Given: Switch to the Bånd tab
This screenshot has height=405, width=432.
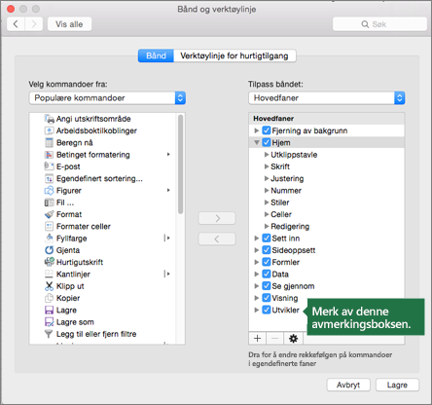Looking at the screenshot, I should coord(156,55).
